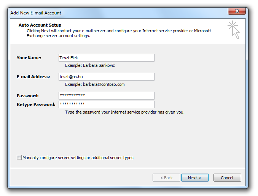Click the 'Clicking Next will contact your e-mail server' description
Image resolution: width=258 pixels, height=196 pixels.
[x=119, y=33]
